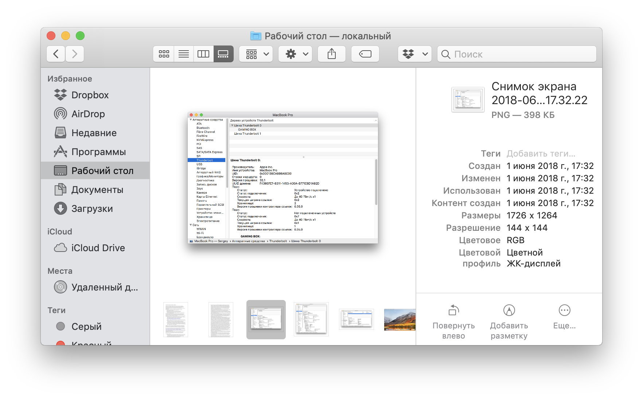Switch to list view

point(184,54)
